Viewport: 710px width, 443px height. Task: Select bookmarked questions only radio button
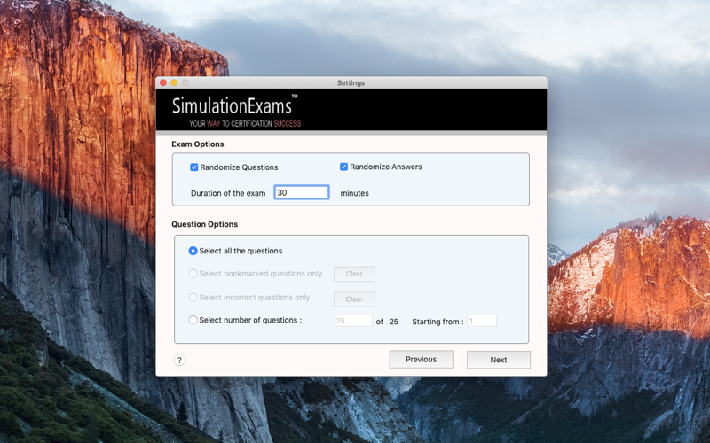(193, 274)
